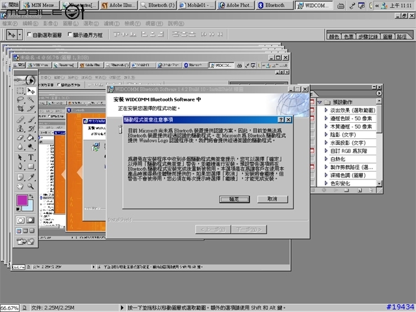Select the Pen tool

[20, 166]
